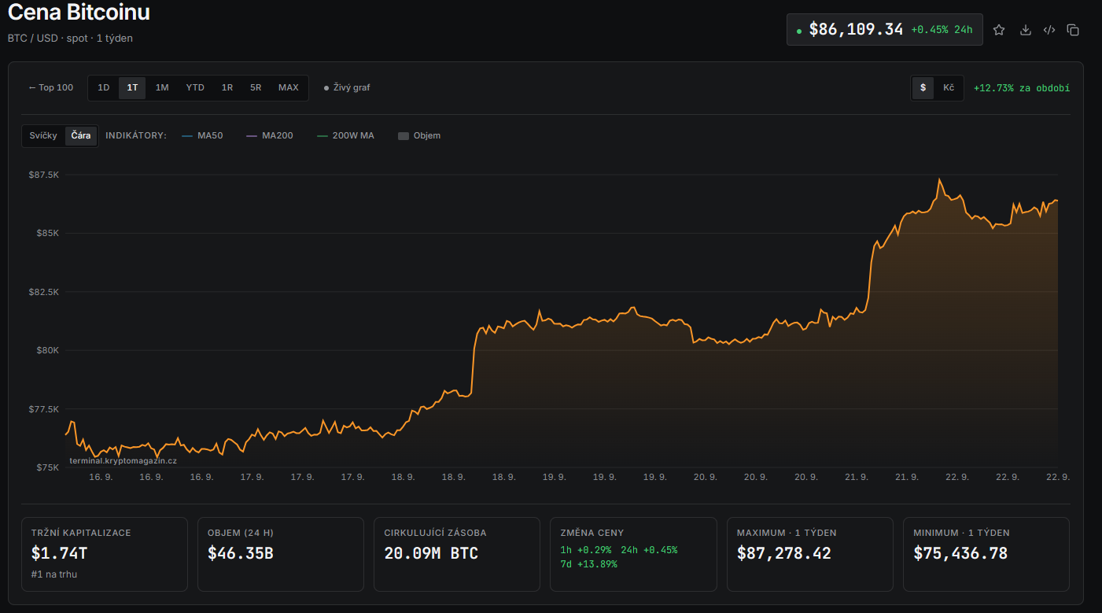1102x613 pixels.
Task: Toggle the Živý graf live chart
Action: tap(347, 87)
